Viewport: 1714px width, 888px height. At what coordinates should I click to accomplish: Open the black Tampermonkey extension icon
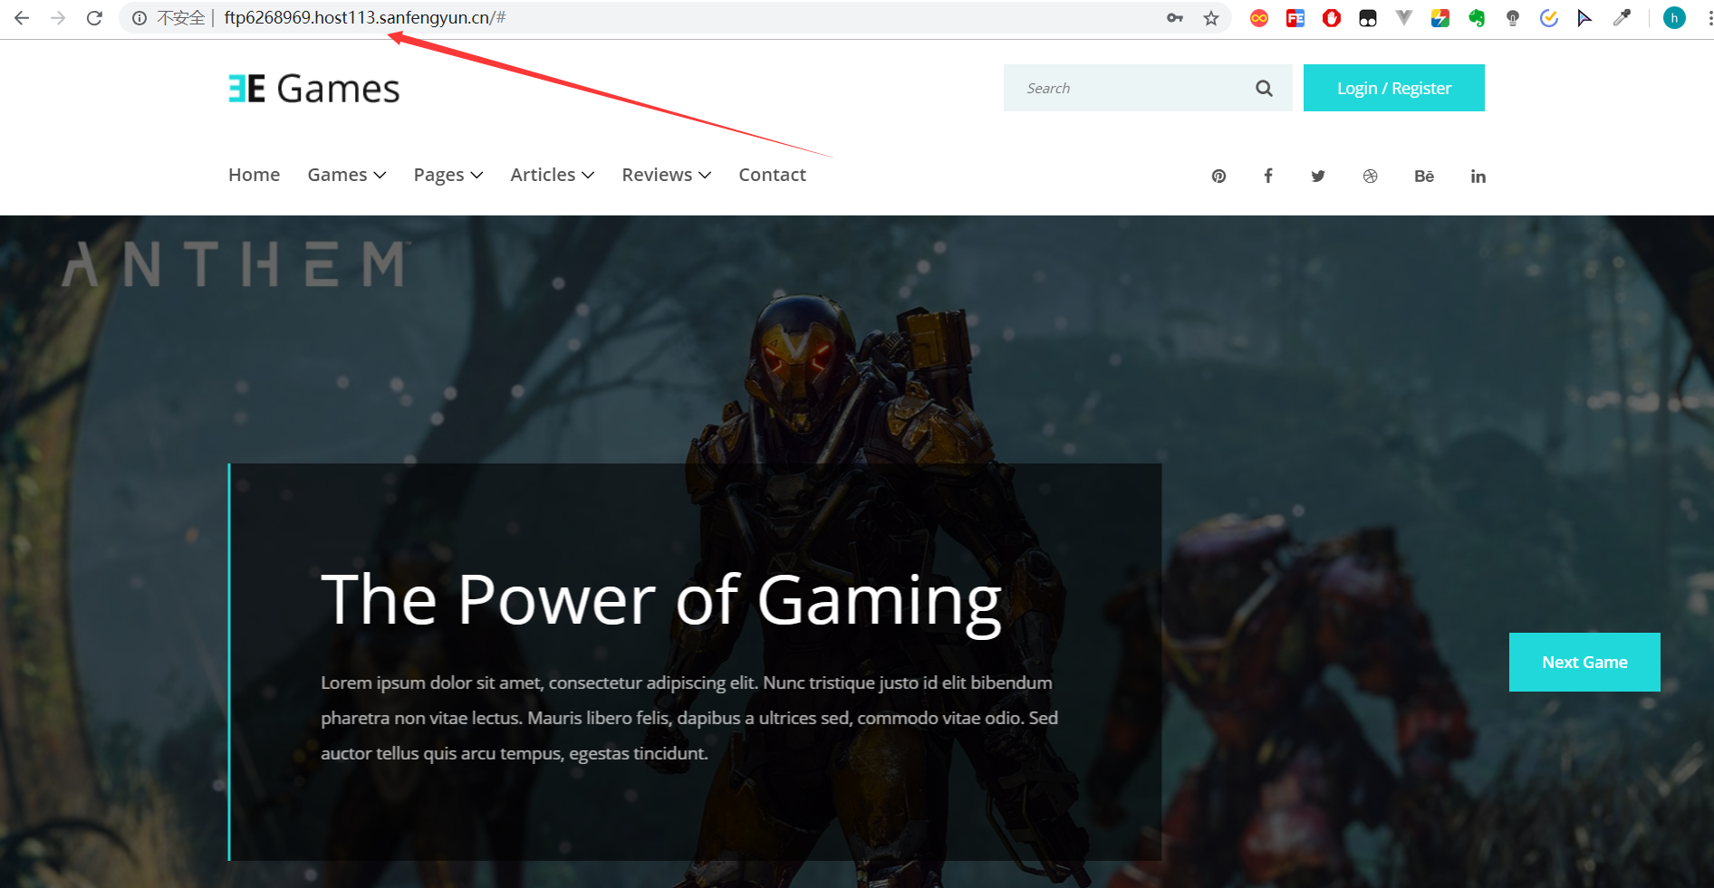[x=1368, y=18]
